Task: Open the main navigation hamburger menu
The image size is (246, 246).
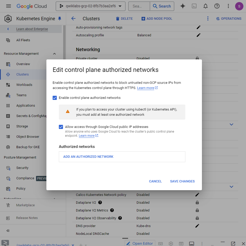Action: pos(9,6)
